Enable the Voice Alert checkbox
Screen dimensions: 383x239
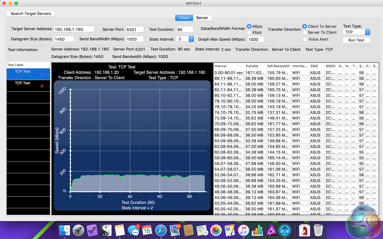click(305, 39)
